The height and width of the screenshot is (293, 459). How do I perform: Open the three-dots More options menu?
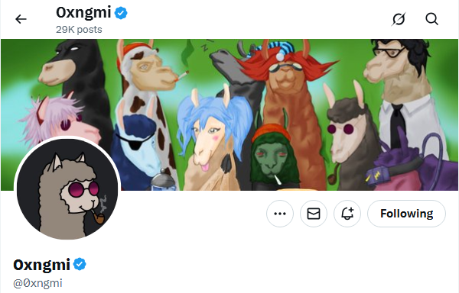coord(280,214)
